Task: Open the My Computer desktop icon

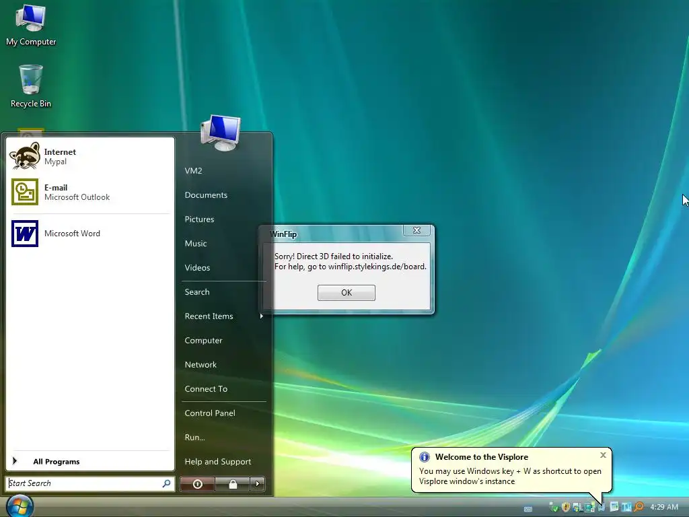Action: pyautogui.click(x=31, y=25)
